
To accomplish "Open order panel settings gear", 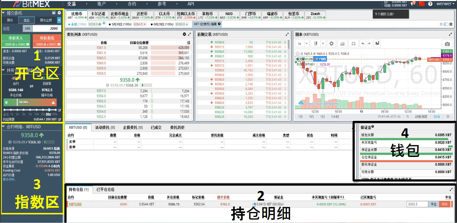I will click(59, 13).
